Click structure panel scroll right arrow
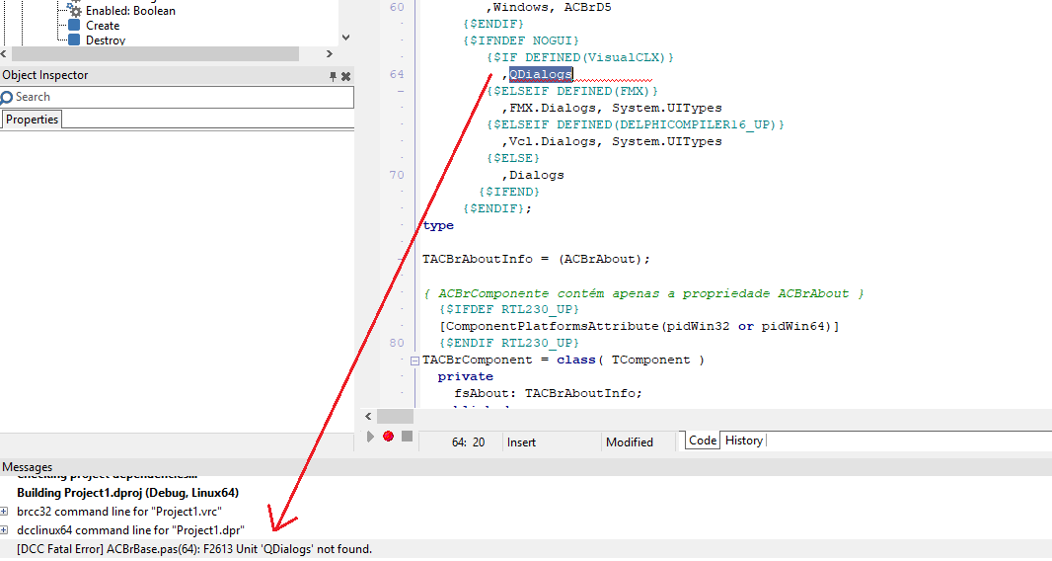The height and width of the screenshot is (561, 1052). tap(330, 53)
